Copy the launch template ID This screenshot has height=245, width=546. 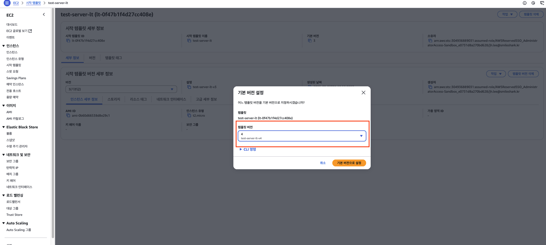pyautogui.click(x=68, y=41)
